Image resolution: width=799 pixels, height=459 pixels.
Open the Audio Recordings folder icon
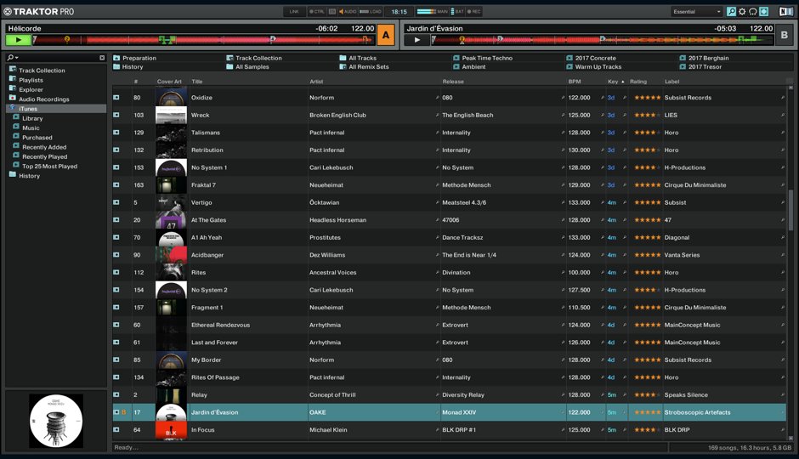point(13,99)
